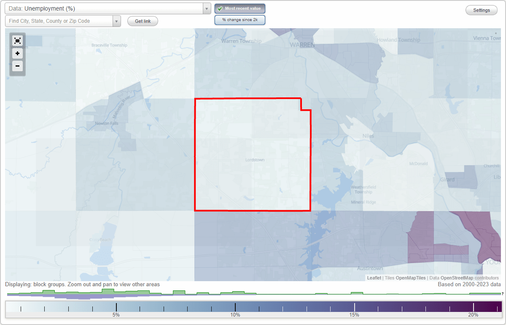Click the Get link button

(x=143, y=21)
